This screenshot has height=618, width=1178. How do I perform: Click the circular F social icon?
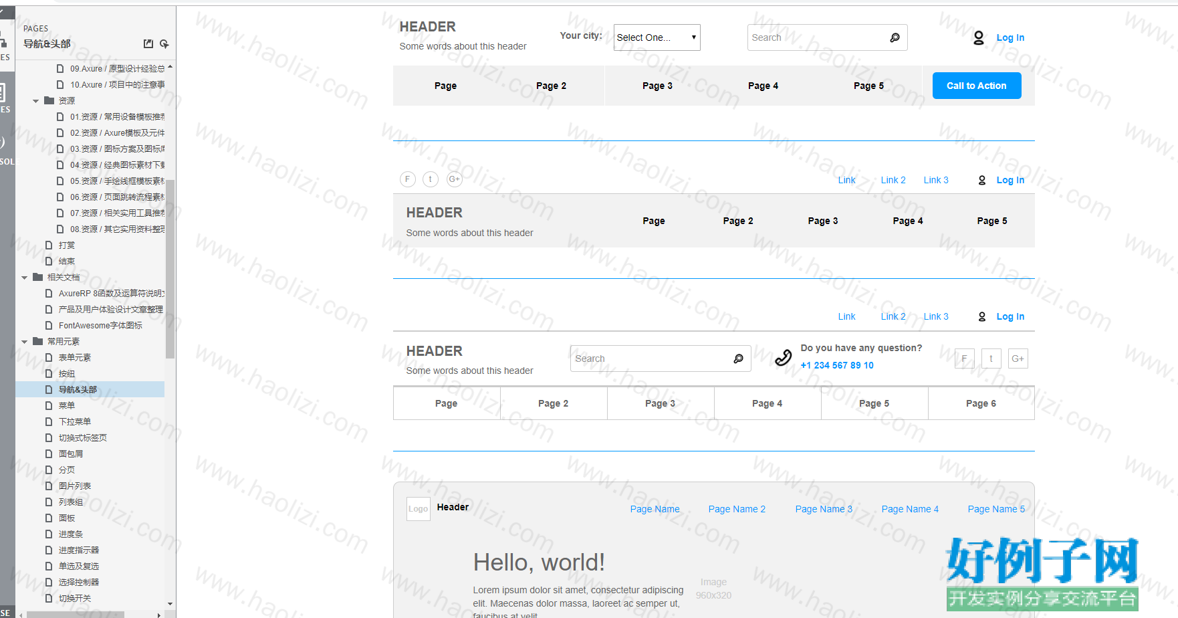[408, 179]
